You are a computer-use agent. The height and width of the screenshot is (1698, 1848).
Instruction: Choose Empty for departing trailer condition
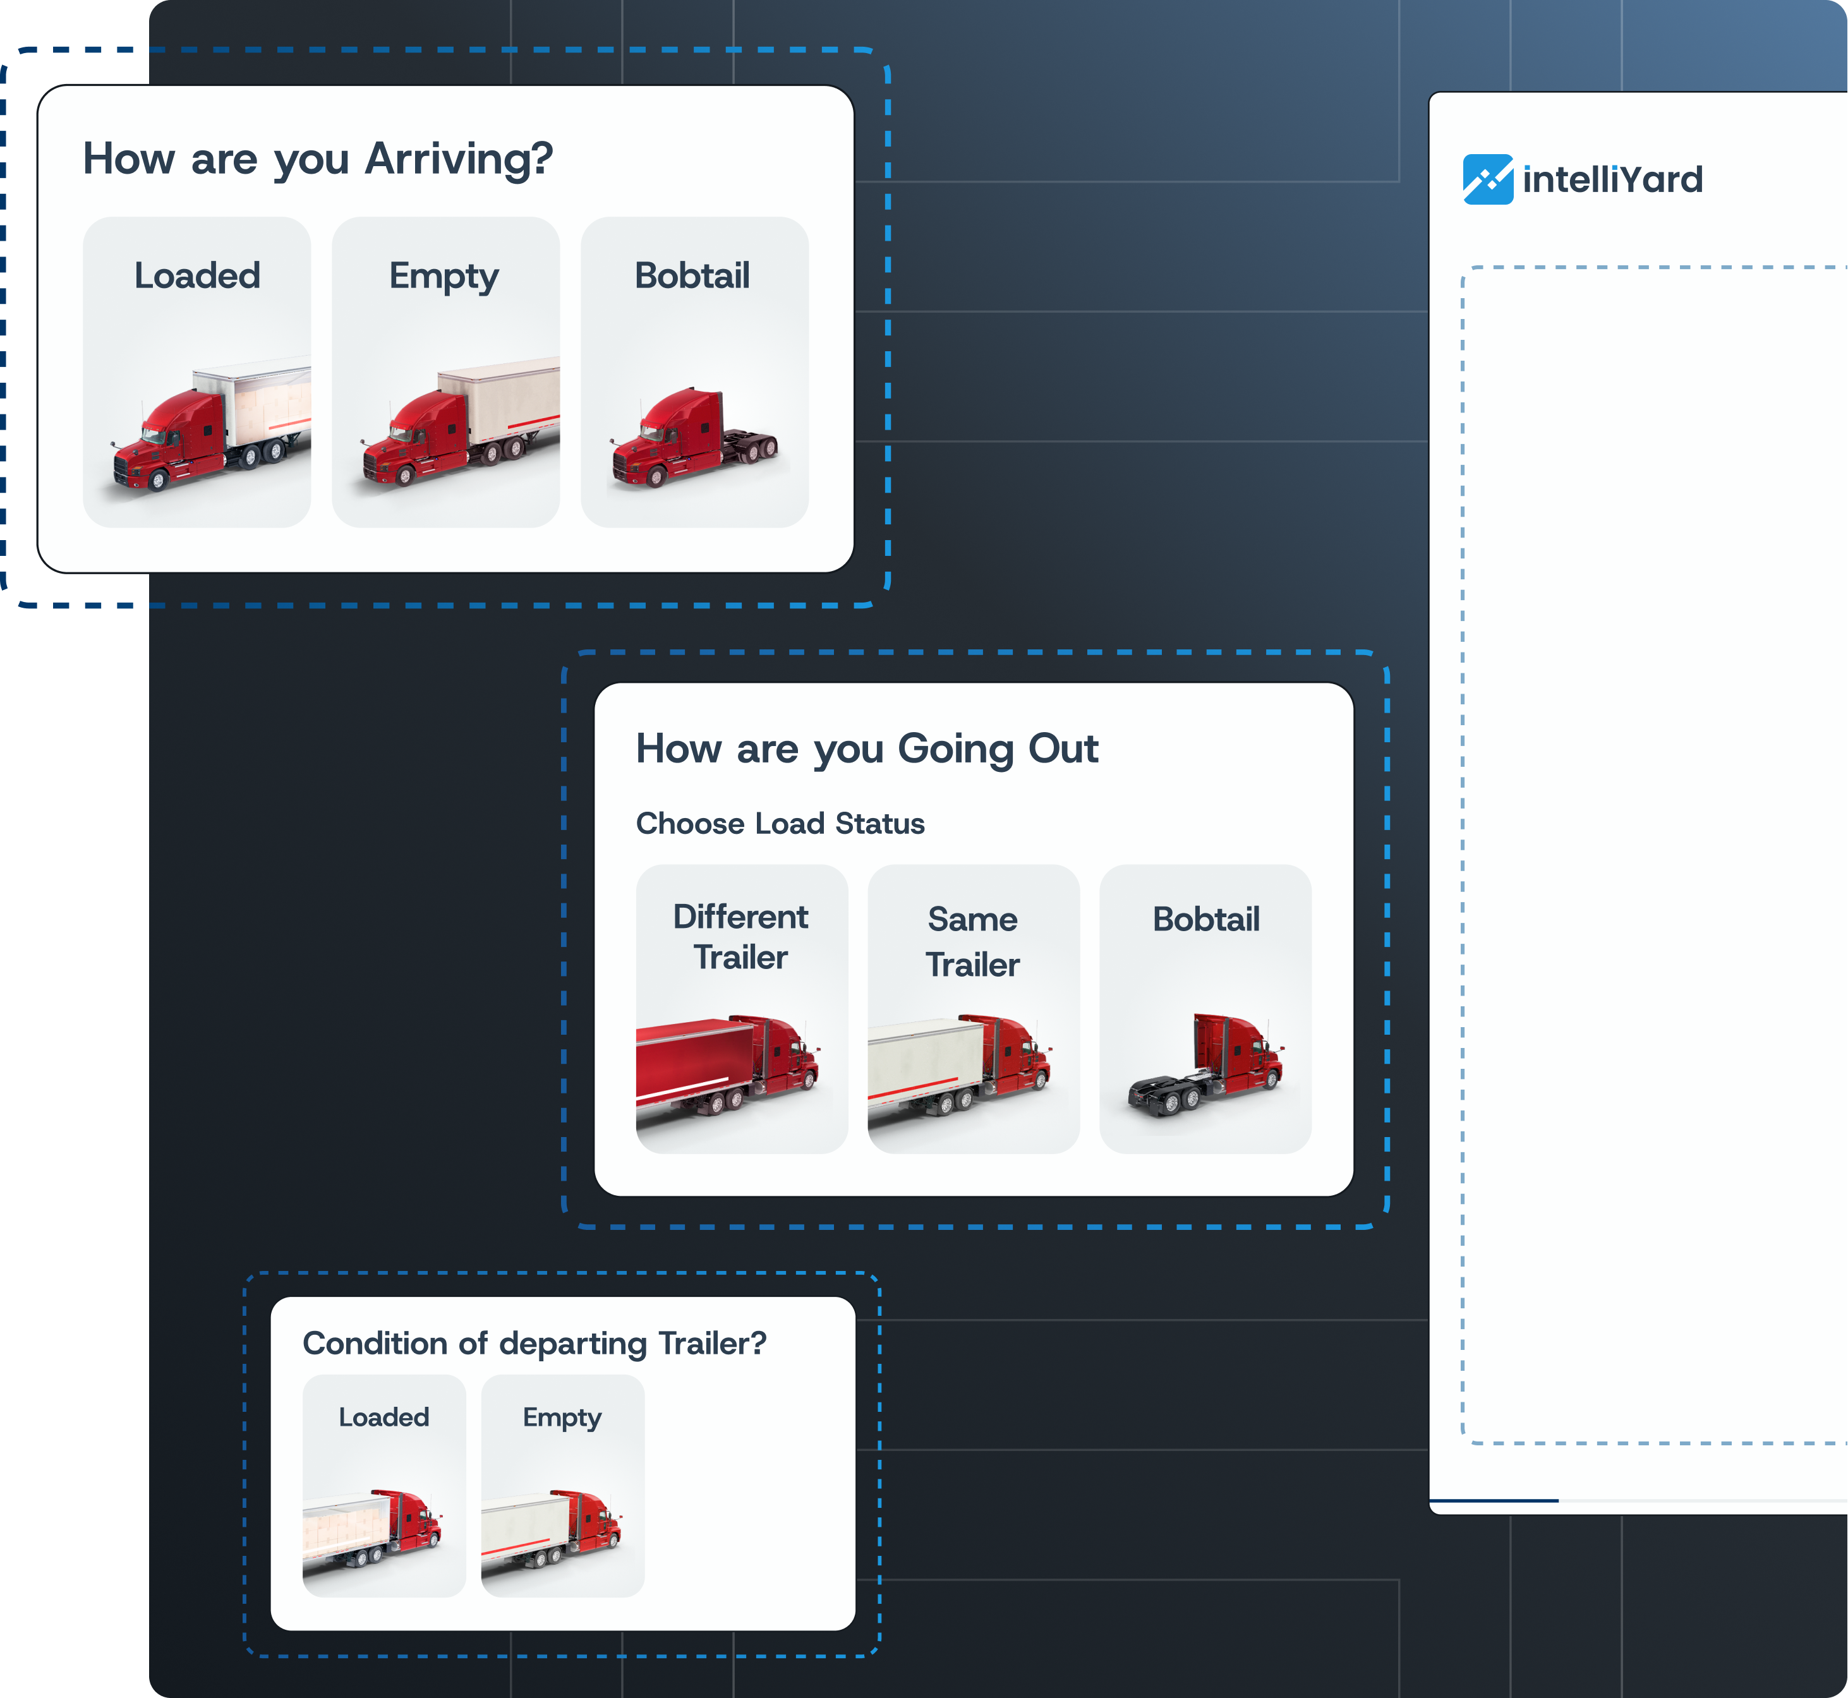coord(562,1417)
